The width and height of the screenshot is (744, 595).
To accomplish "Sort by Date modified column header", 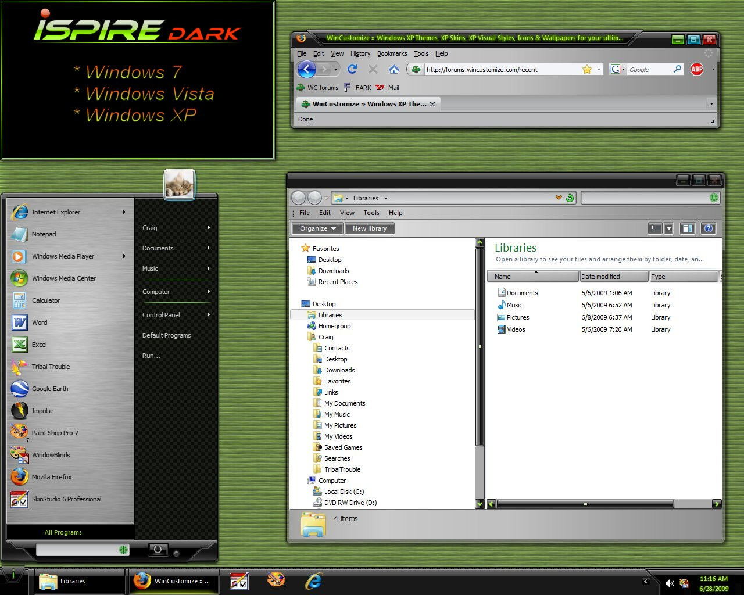I will (613, 277).
